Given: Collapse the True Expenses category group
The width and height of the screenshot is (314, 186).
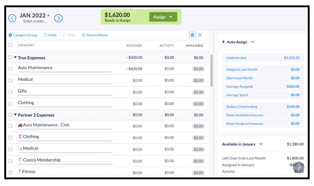Looking at the screenshot, I should (x=15, y=58).
